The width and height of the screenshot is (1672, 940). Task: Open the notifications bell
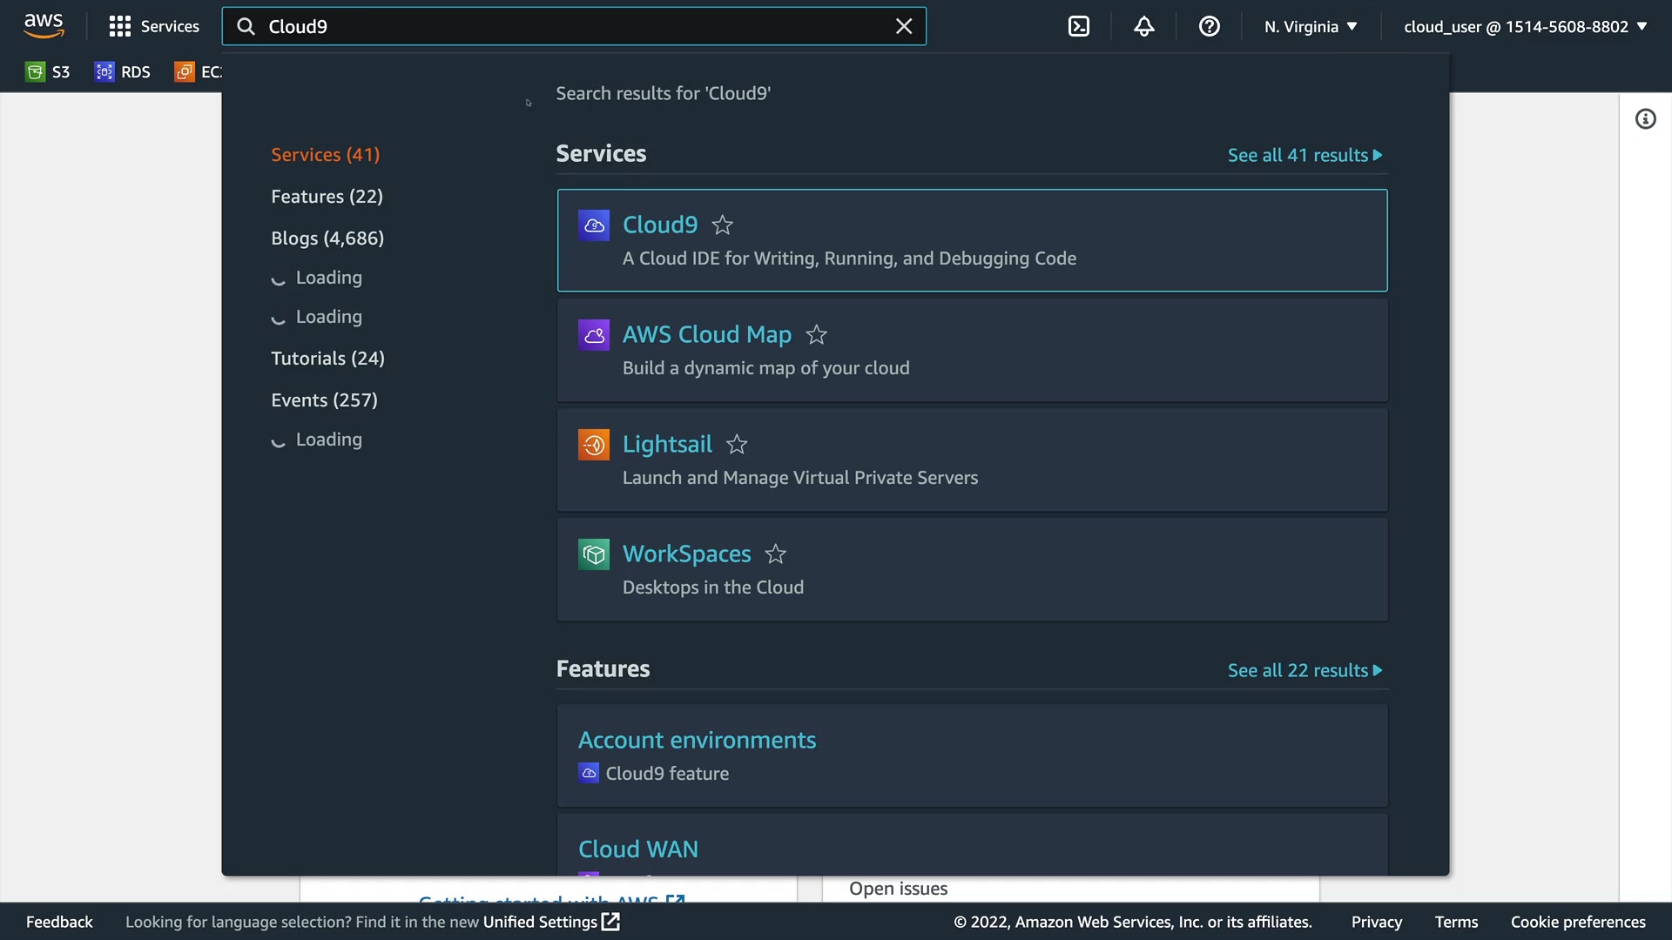coord(1143,26)
